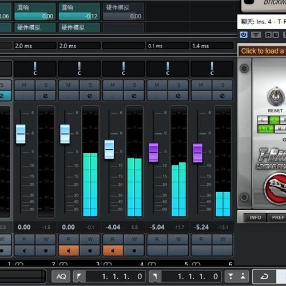Click the link icon under channel 4
This screenshot has width=286, height=286.
108,264
